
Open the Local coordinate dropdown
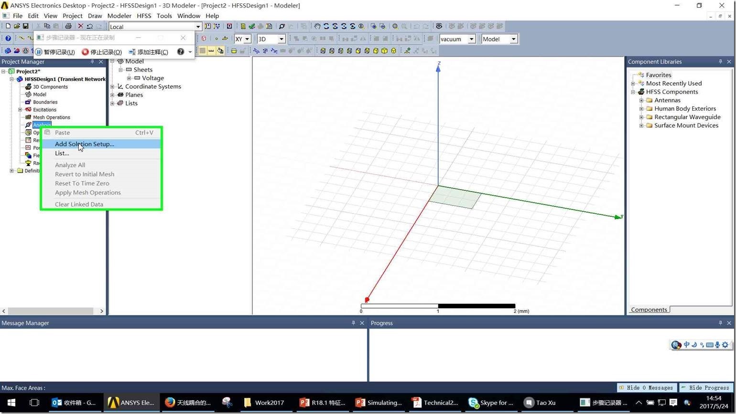(x=198, y=27)
